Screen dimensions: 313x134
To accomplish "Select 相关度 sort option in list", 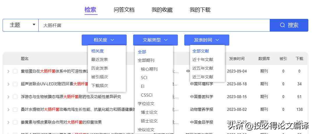I will click(x=97, y=51).
